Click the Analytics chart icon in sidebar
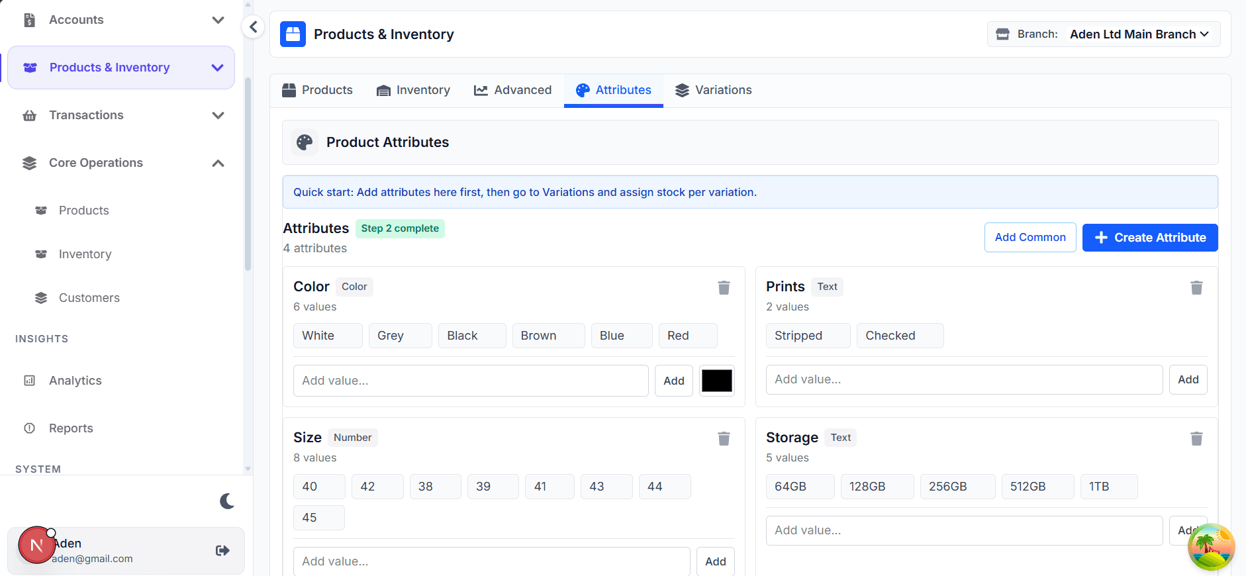The height and width of the screenshot is (576, 1246). click(x=30, y=381)
